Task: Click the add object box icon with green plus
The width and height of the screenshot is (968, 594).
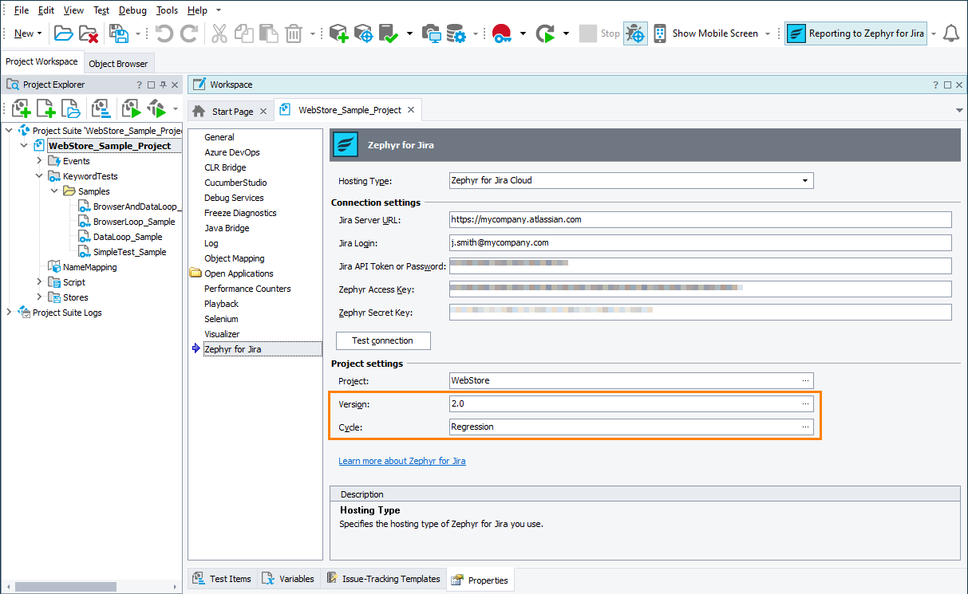Action: [339, 33]
